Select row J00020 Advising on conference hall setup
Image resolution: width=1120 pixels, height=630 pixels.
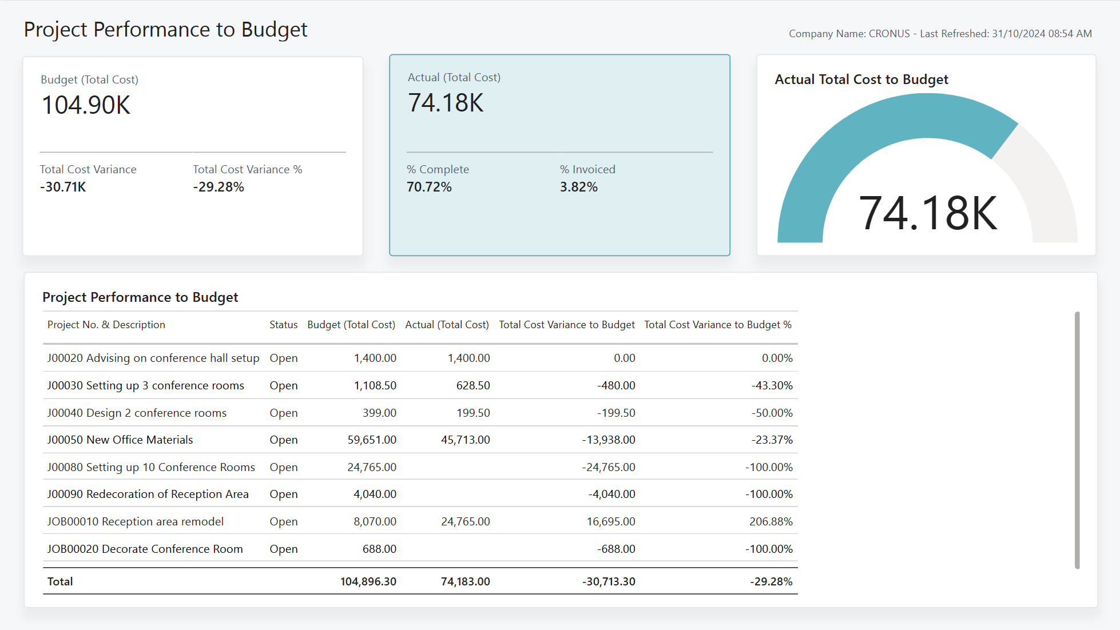click(x=420, y=358)
